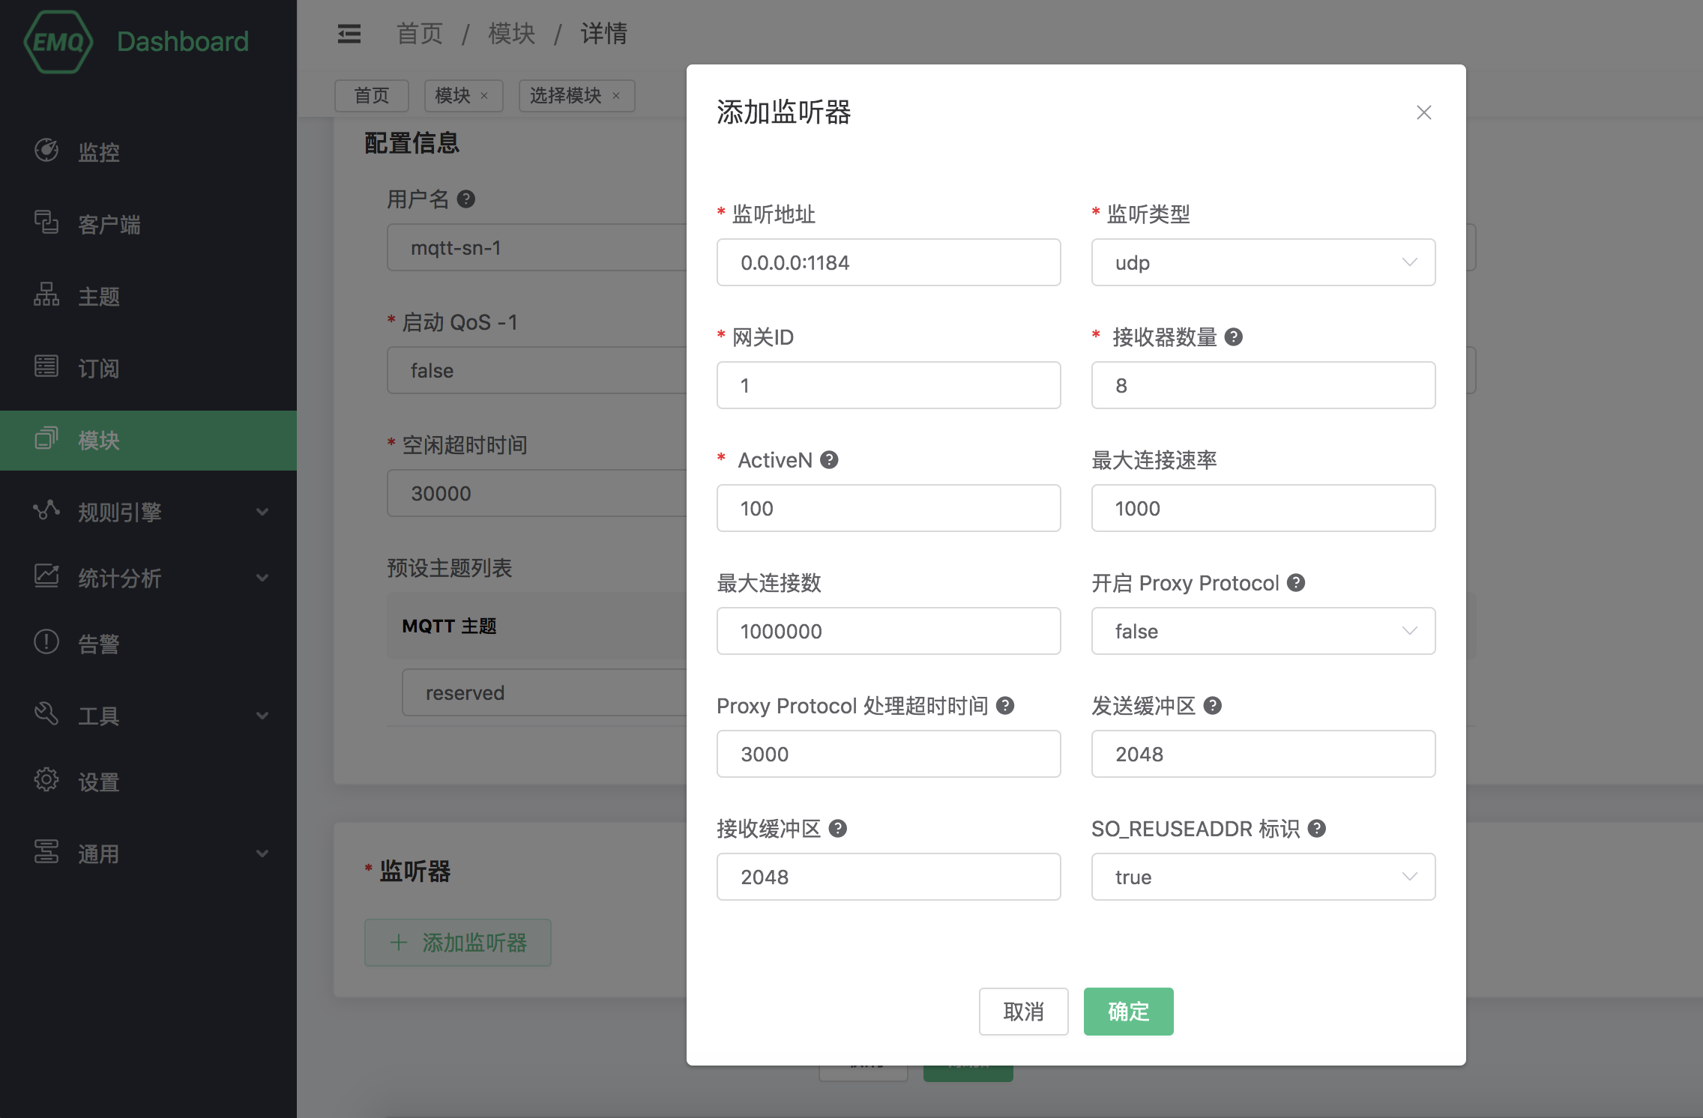The width and height of the screenshot is (1703, 1118).
Task: Click the help icon next to 接收器数量
Action: 1233,337
